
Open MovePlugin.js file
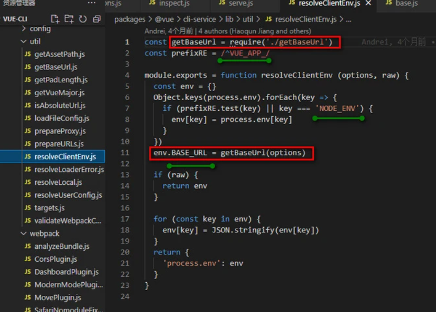click(58, 297)
